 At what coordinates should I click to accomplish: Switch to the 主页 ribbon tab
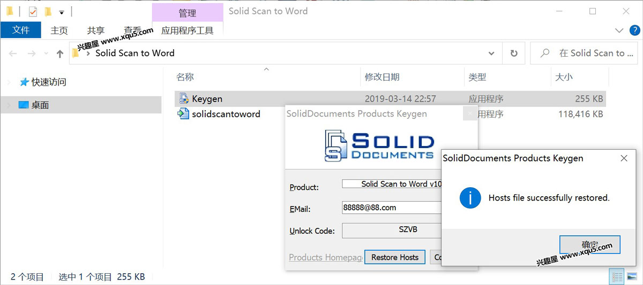click(x=59, y=30)
